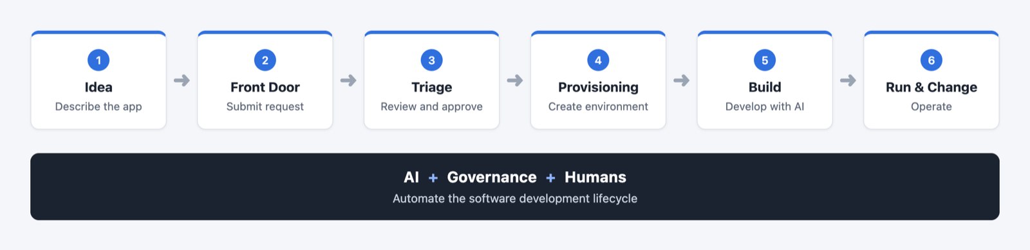The width and height of the screenshot is (1030, 250).
Task: Click the 'Develop with AI' text
Action: [x=765, y=107]
